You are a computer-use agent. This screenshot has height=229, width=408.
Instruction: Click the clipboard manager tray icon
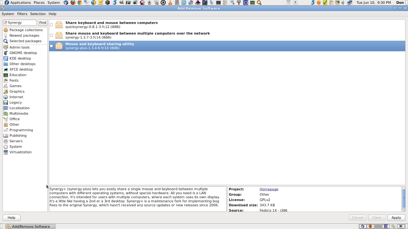click(x=331, y=3)
